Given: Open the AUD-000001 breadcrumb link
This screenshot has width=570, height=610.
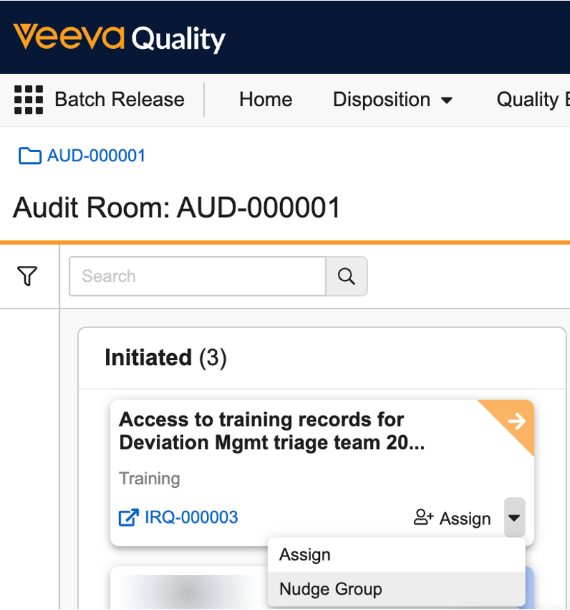Looking at the screenshot, I should (96, 156).
